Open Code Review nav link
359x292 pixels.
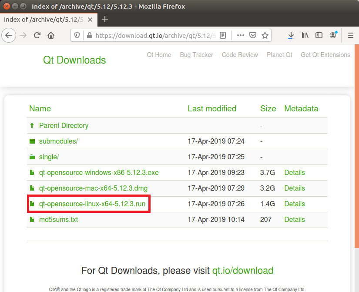(x=240, y=55)
